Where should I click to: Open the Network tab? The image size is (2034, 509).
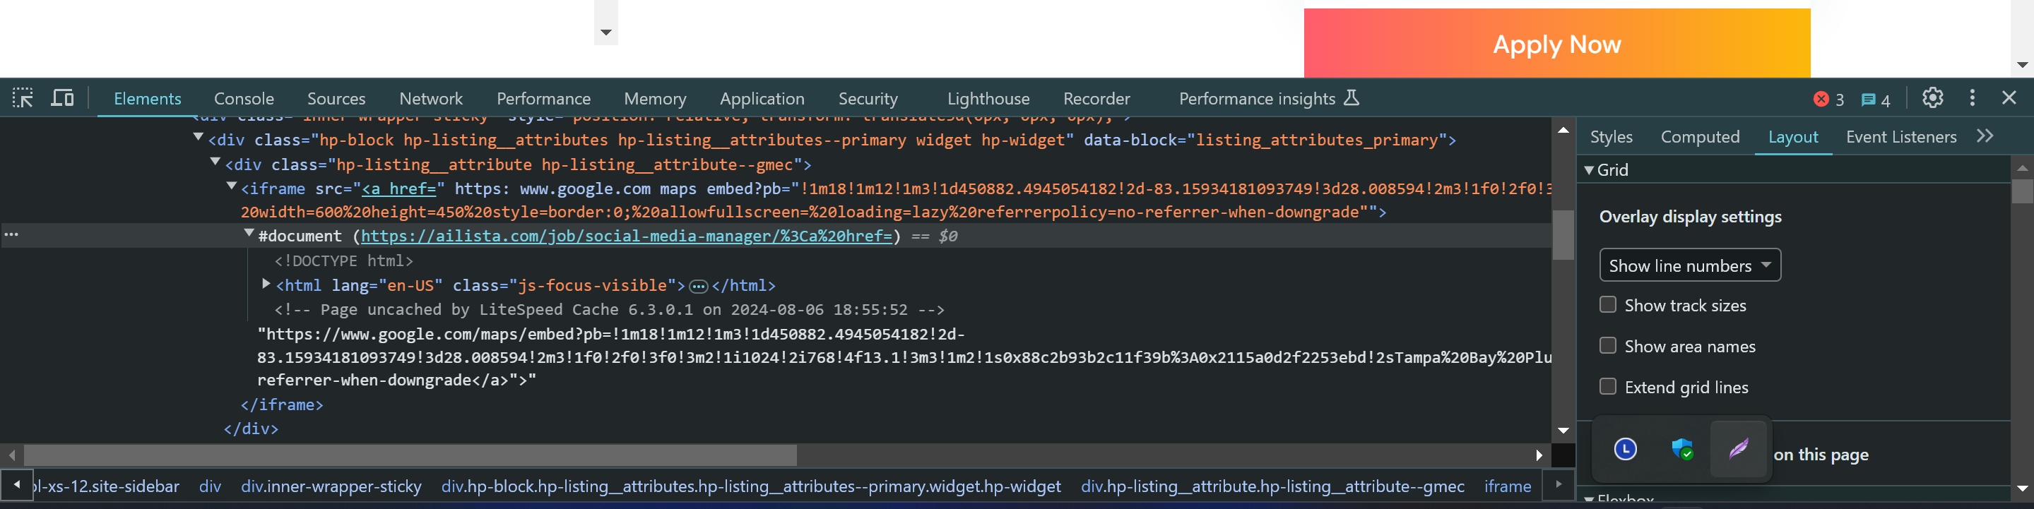(x=431, y=99)
